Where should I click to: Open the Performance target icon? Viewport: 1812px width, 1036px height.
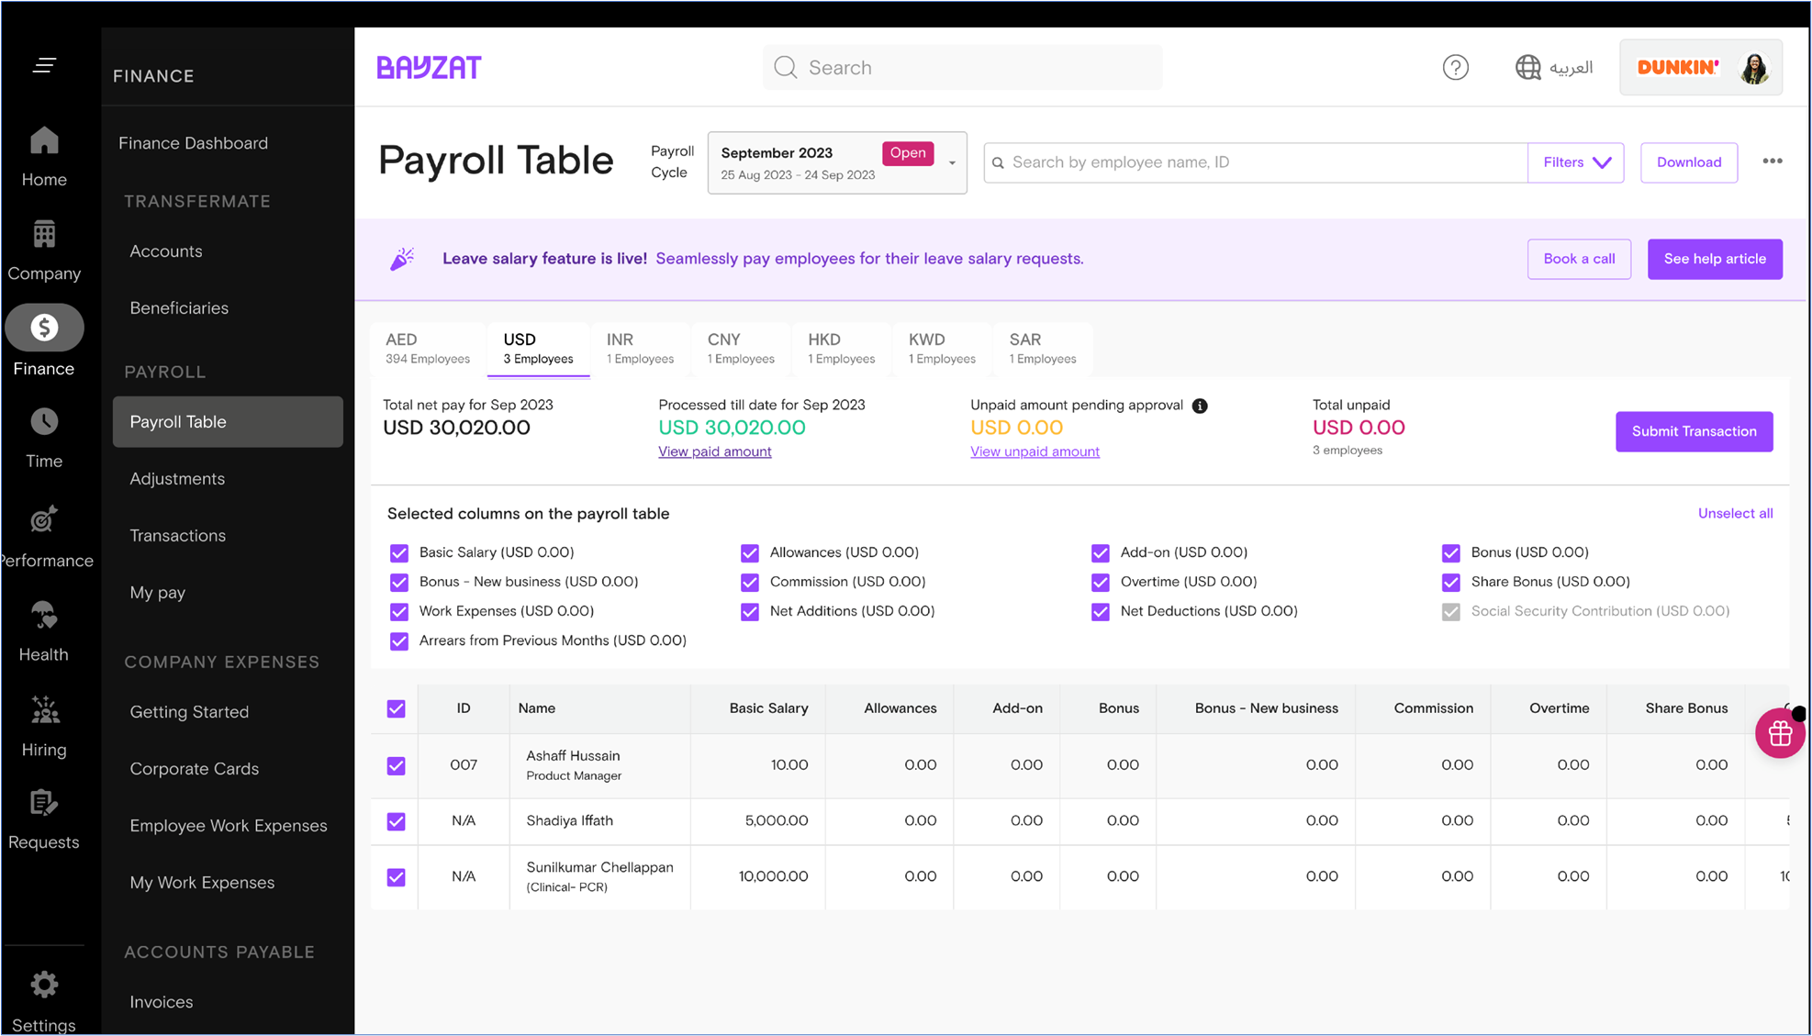pos(44,519)
